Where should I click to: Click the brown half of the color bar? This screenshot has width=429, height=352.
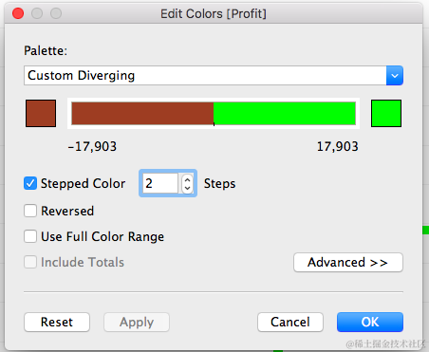point(142,113)
